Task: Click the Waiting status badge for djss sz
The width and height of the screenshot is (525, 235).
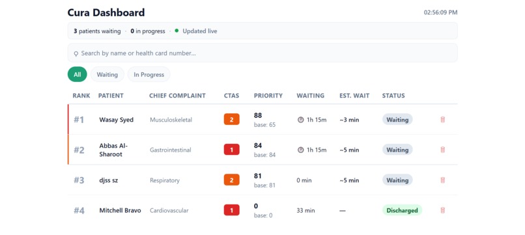Action: [x=397, y=180]
